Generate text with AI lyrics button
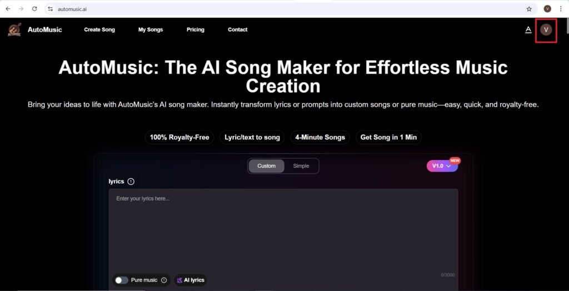The image size is (569, 291). tap(191, 280)
